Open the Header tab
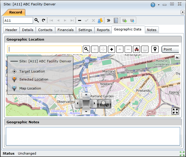 pos(11,30)
